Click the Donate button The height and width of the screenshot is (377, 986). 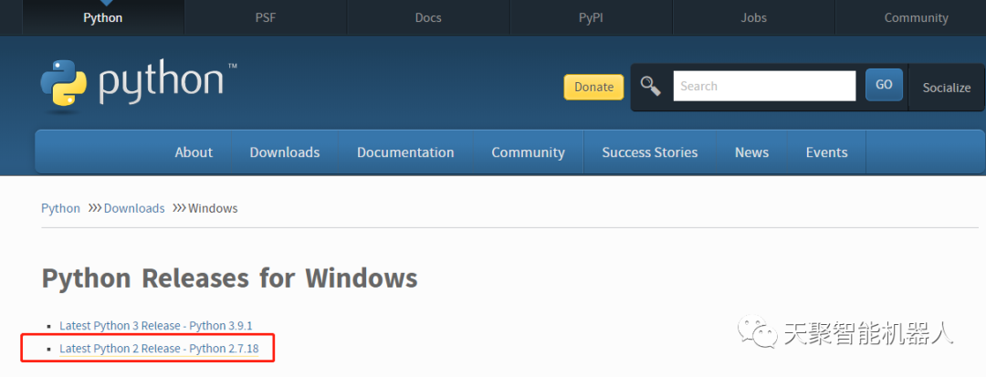click(x=593, y=87)
